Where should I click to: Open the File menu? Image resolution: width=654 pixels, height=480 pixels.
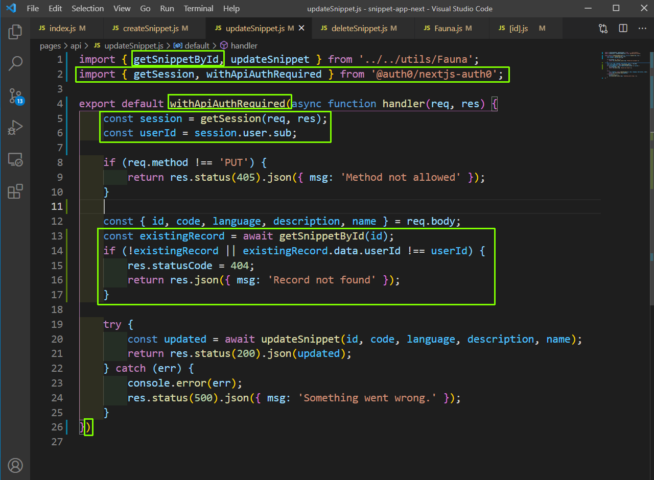click(x=32, y=8)
